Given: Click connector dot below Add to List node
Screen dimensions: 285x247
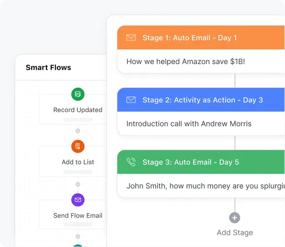Looking at the screenshot, I should (78, 184).
